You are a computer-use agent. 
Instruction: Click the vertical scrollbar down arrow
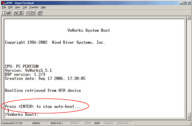tap(189, 119)
